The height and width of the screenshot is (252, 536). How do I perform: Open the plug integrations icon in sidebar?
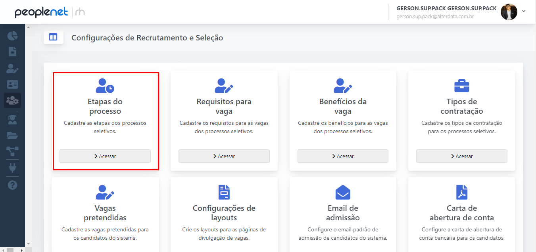[12, 168]
